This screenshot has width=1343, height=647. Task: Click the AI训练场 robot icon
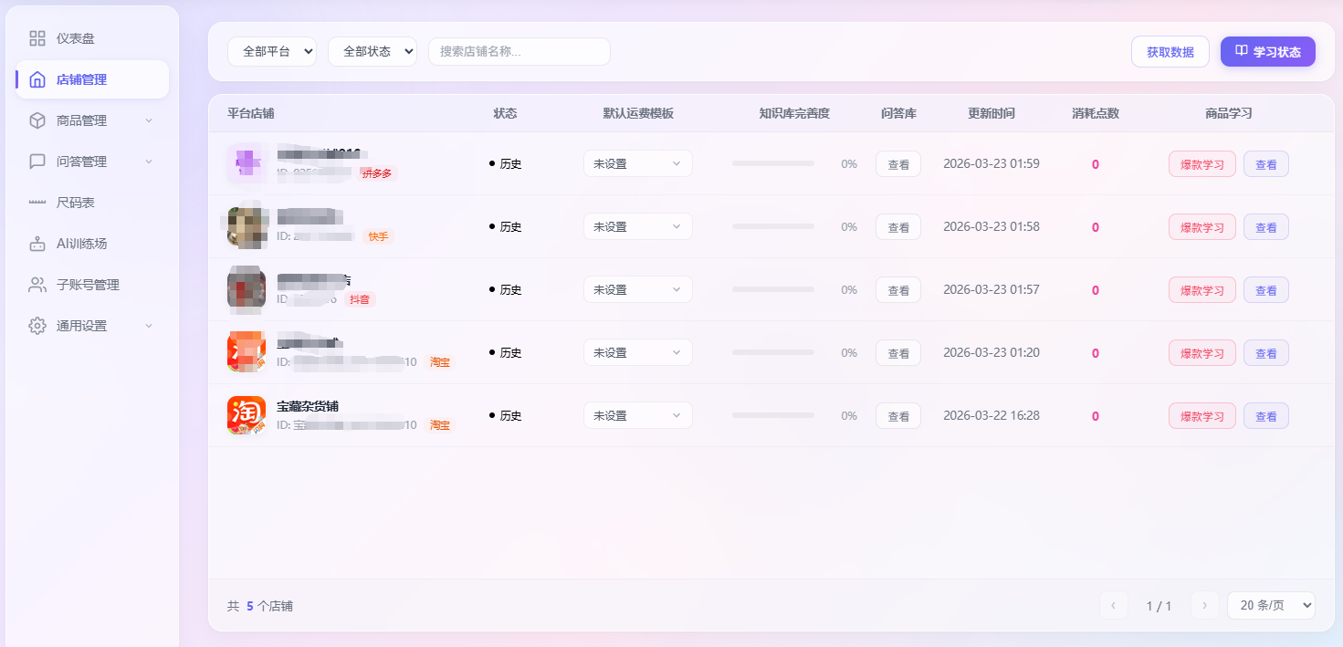tap(37, 244)
